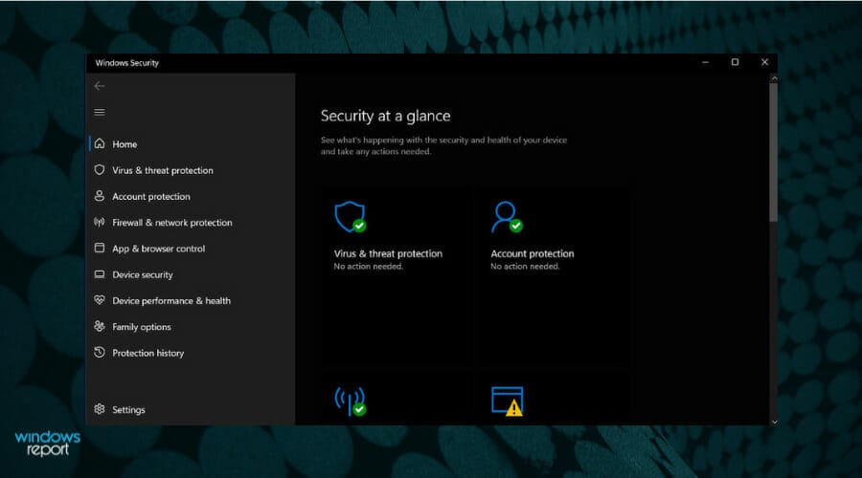The height and width of the screenshot is (478, 862).
Task: Click "No action needed." under Account protection
Action: point(525,266)
